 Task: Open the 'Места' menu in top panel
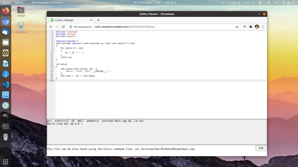point(19,3)
